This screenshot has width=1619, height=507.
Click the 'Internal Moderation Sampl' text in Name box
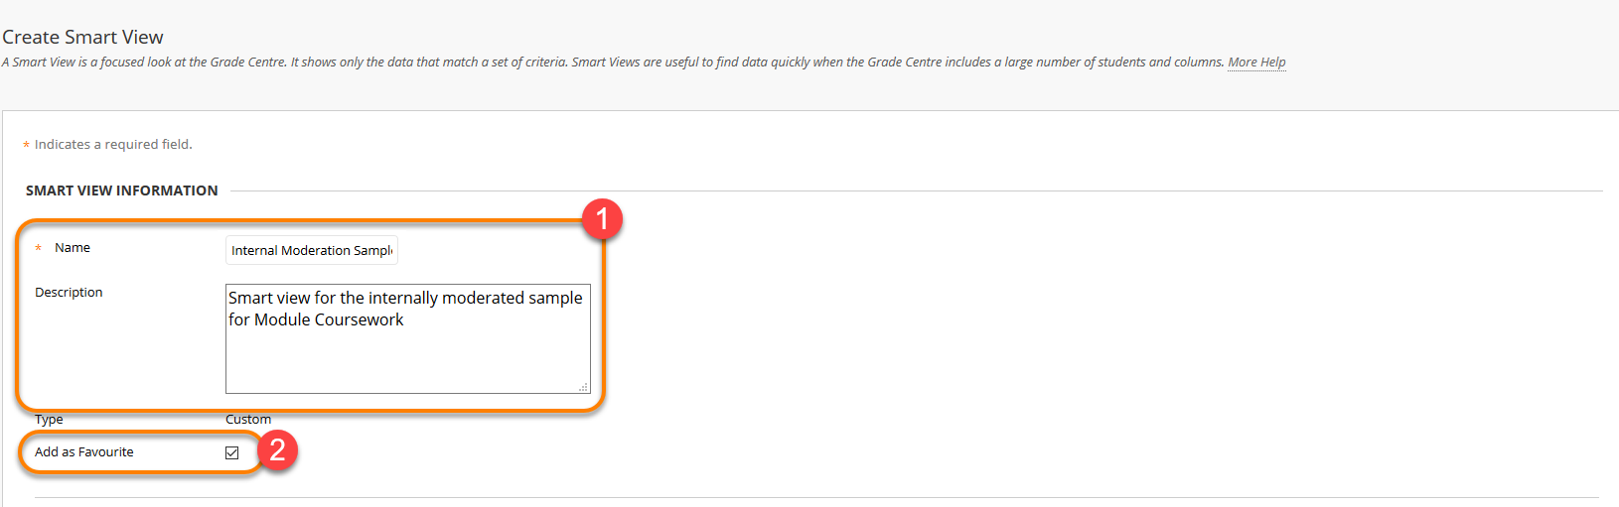pos(312,250)
